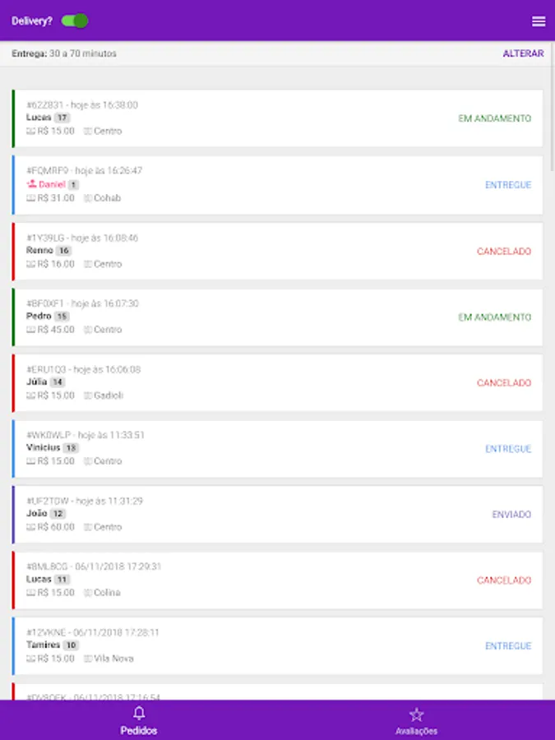Click the map icon beside Gadioli
This screenshot has width=555, height=740.
coord(87,395)
